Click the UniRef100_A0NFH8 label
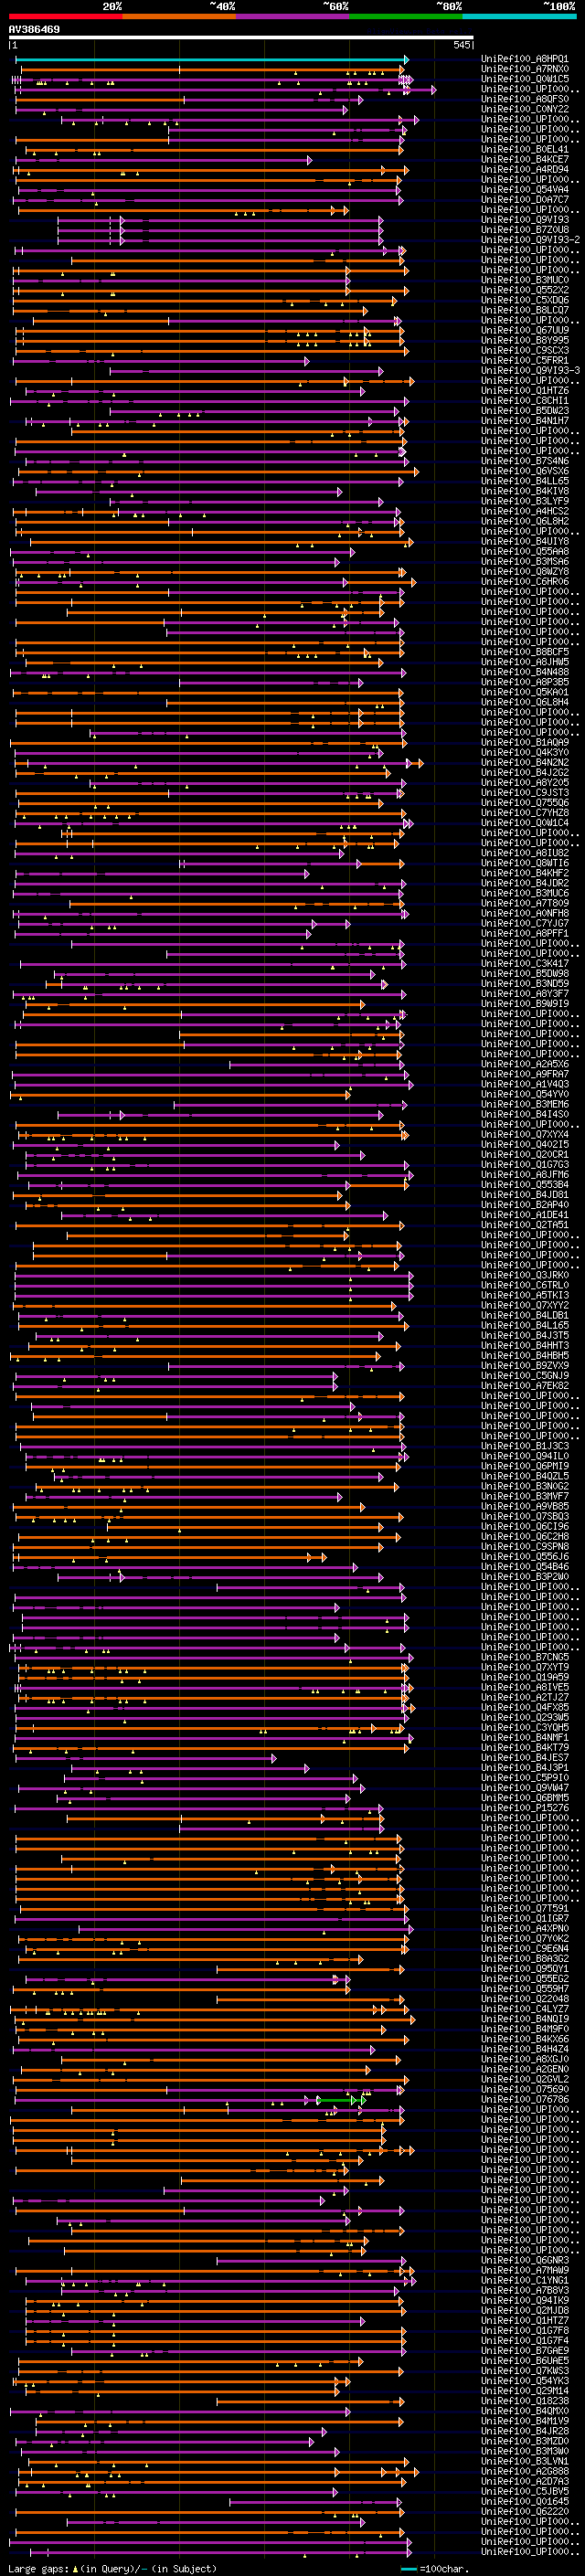The image size is (585, 2576). [525, 913]
